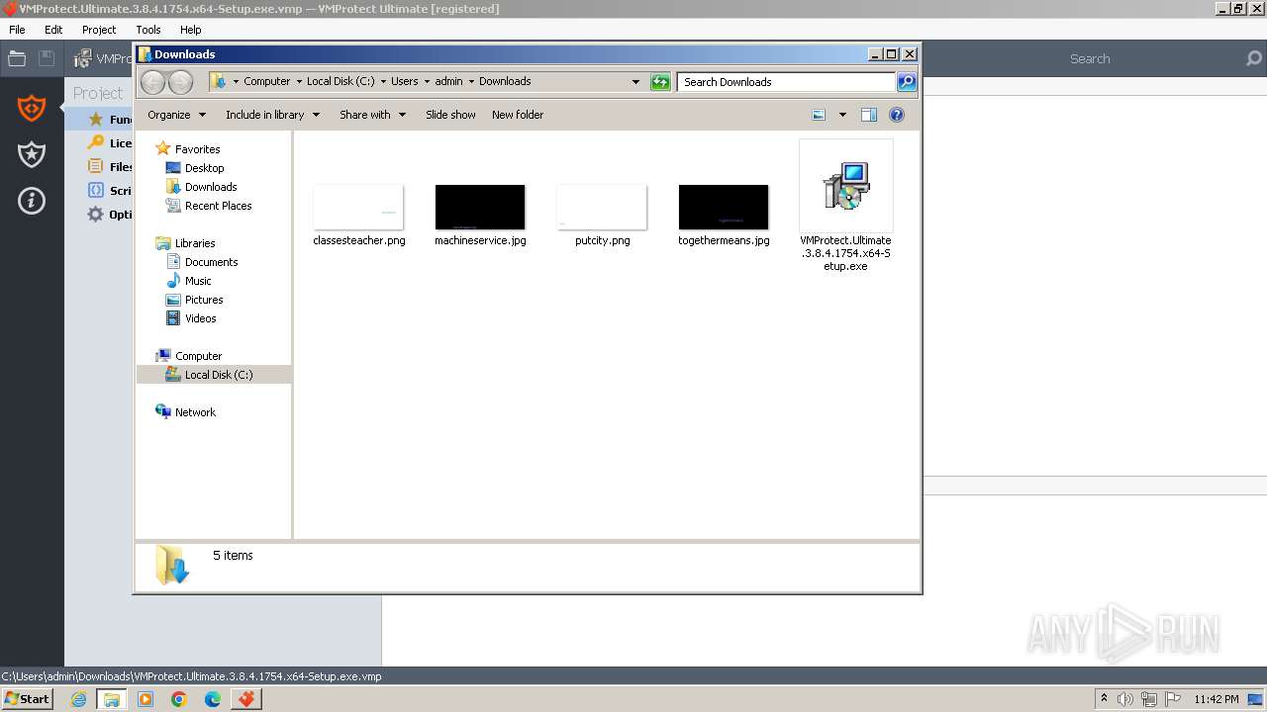Click the VMProtect save disk icon

(x=47, y=58)
